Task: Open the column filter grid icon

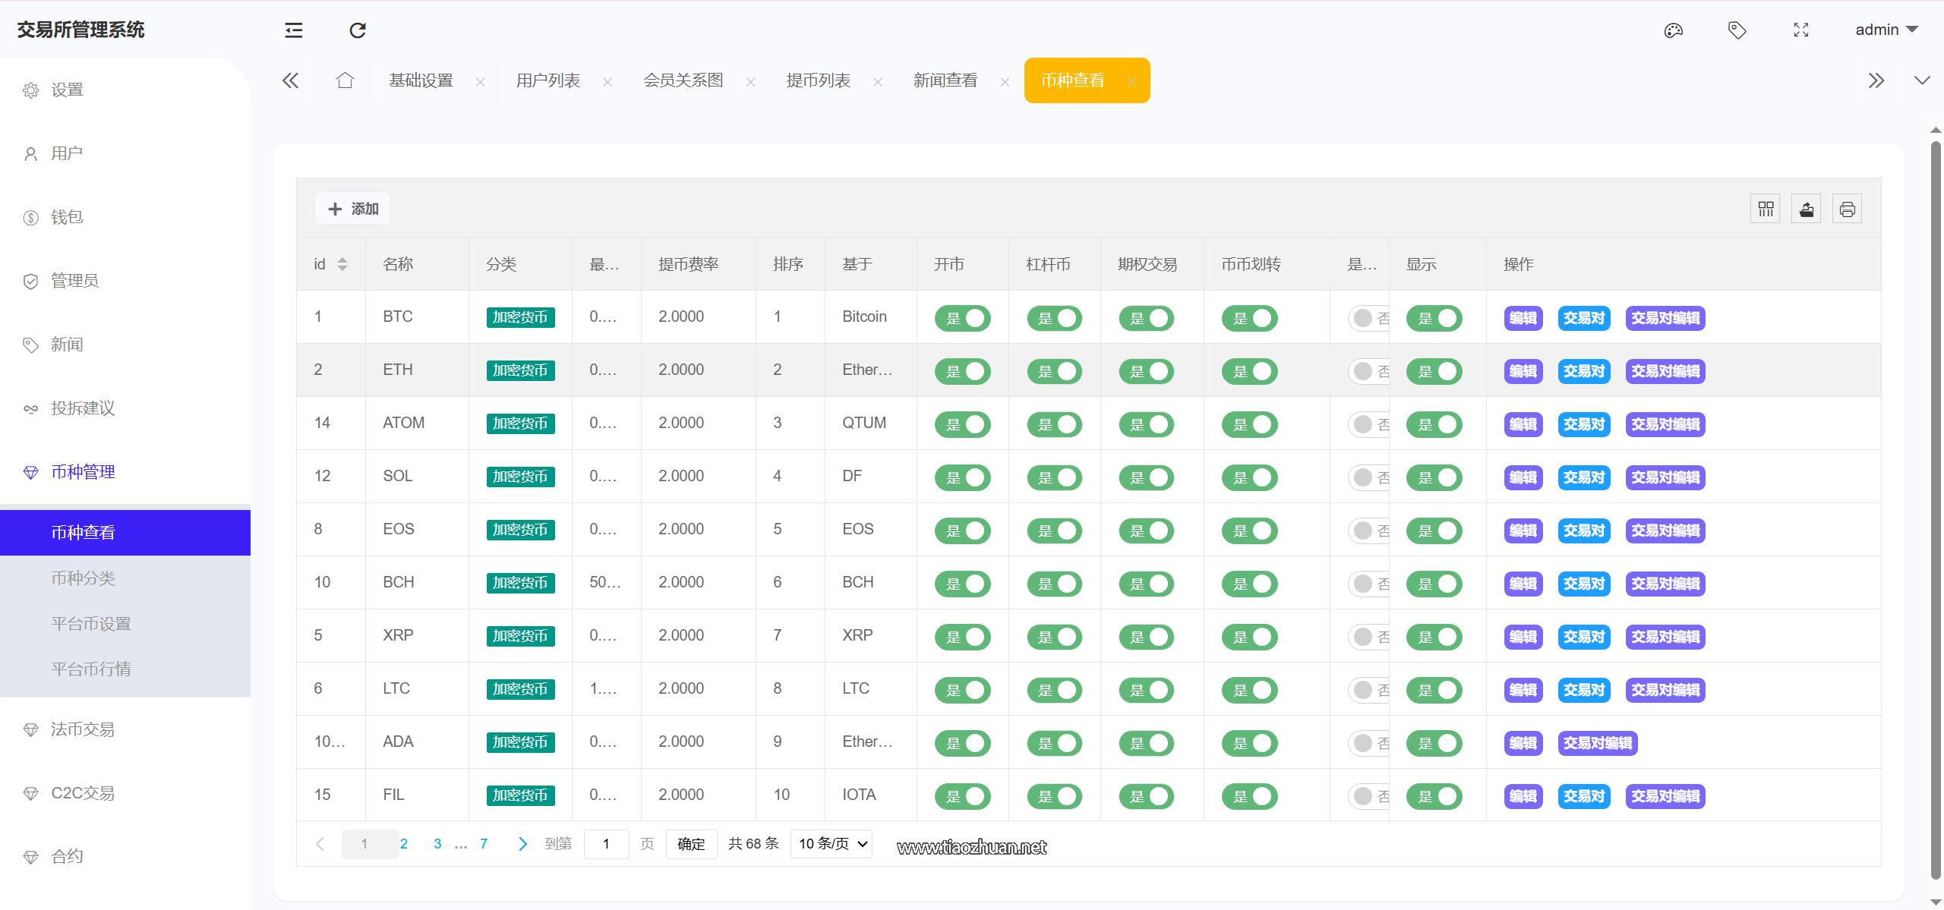Action: point(1766,209)
